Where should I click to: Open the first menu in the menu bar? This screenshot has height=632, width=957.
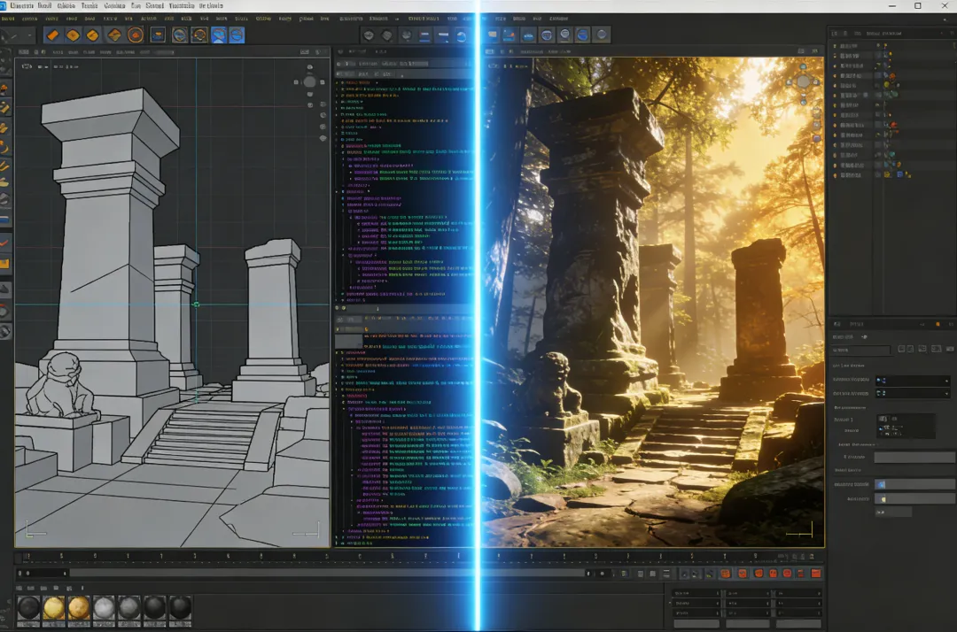[21, 5]
